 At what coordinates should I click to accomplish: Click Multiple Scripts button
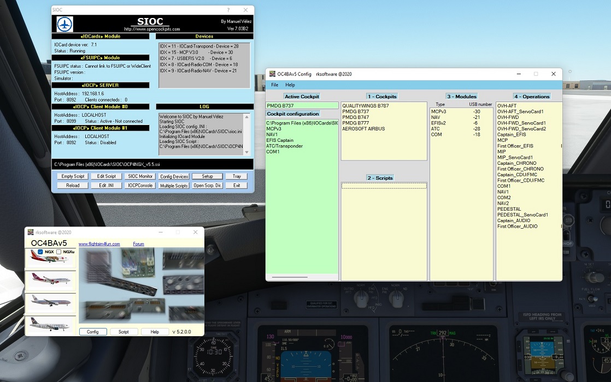coord(174,186)
